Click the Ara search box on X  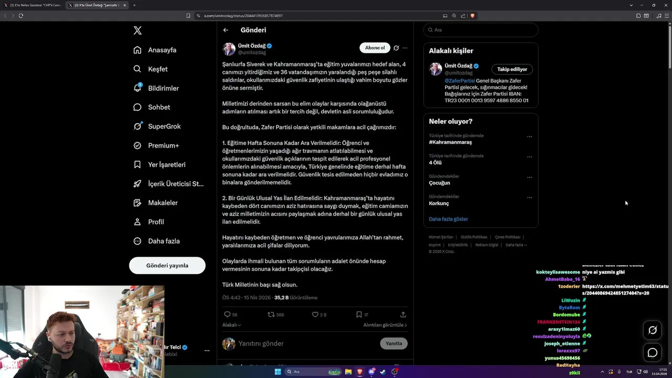(x=480, y=30)
